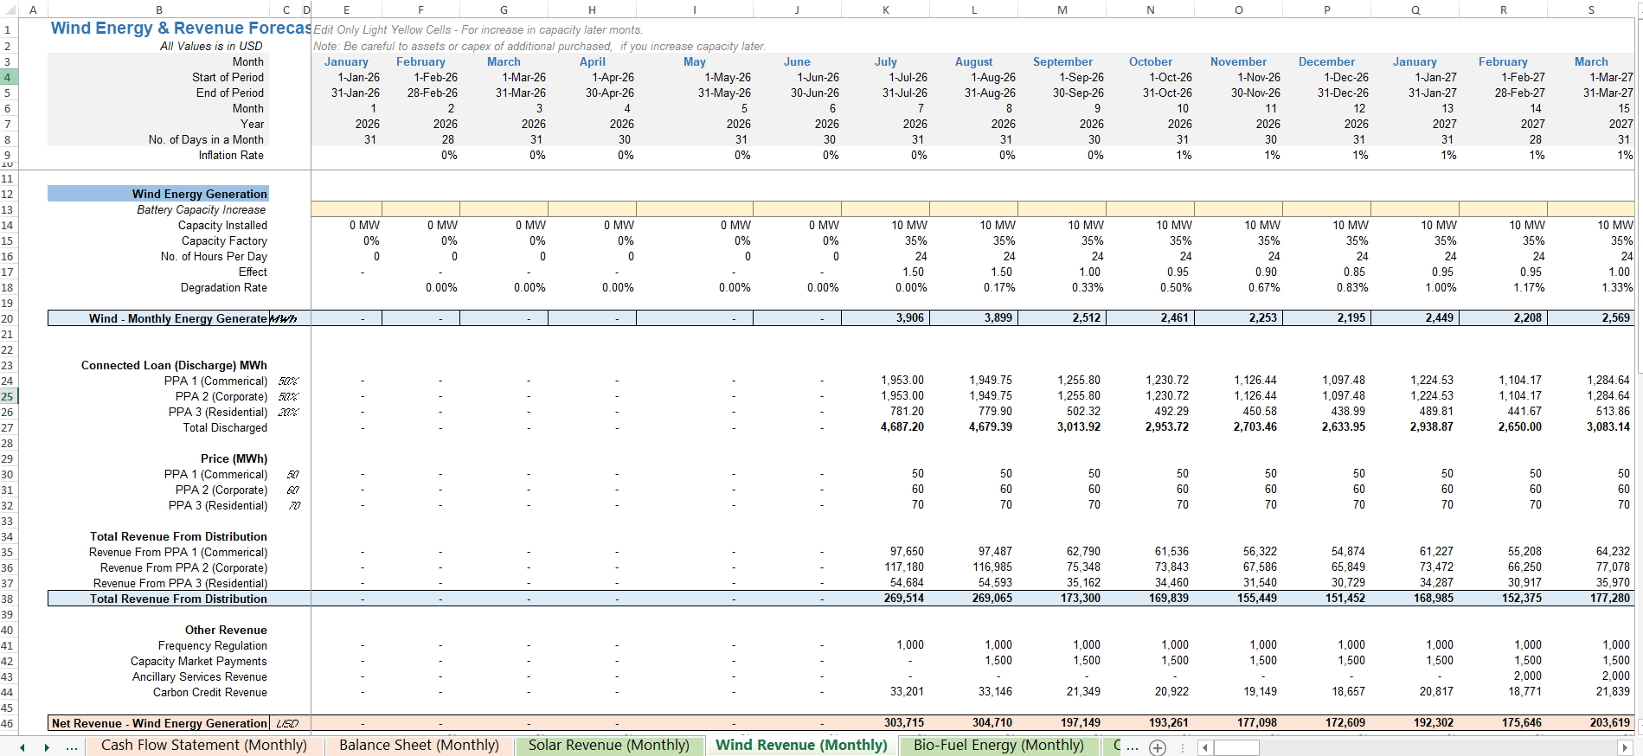1643x756 pixels.
Task: Show hidden sheet tabs on the left ellipsis
Action: click(x=72, y=746)
